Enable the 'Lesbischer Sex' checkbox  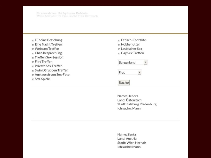119,49
